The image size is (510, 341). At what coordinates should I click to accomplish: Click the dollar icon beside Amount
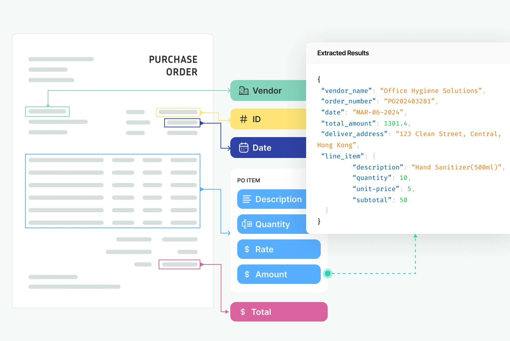pos(247,275)
